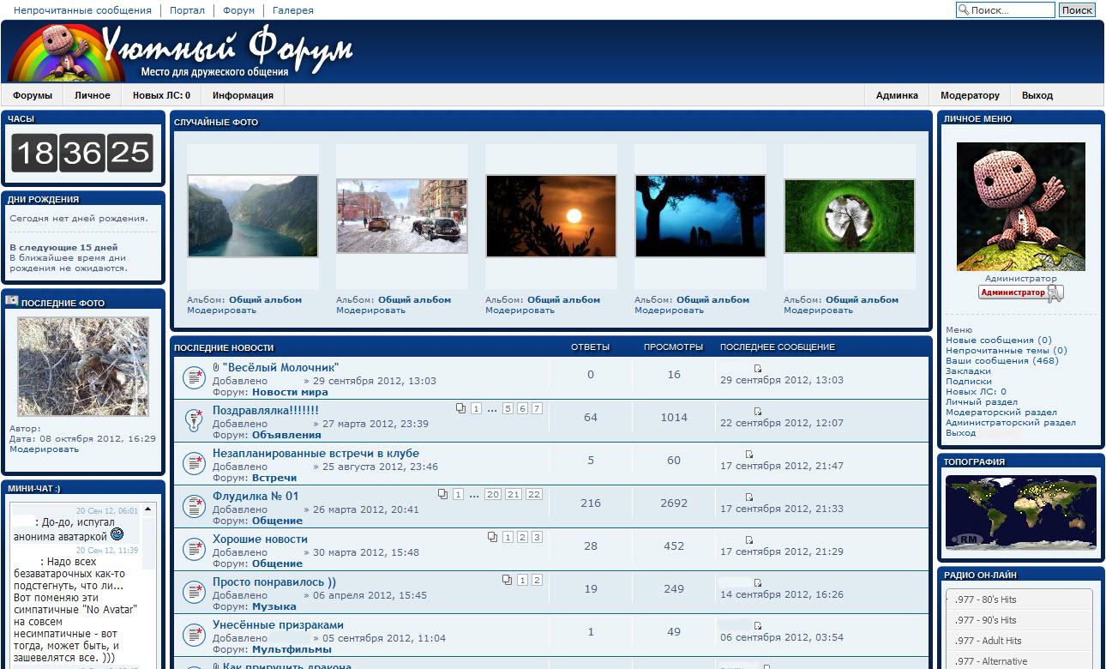Click the lightbulb icon next to Поздравлялка
The height and width of the screenshot is (669, 1106).
point(194,420)
